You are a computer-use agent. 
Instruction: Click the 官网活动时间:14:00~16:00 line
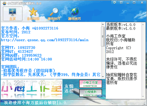26,59
